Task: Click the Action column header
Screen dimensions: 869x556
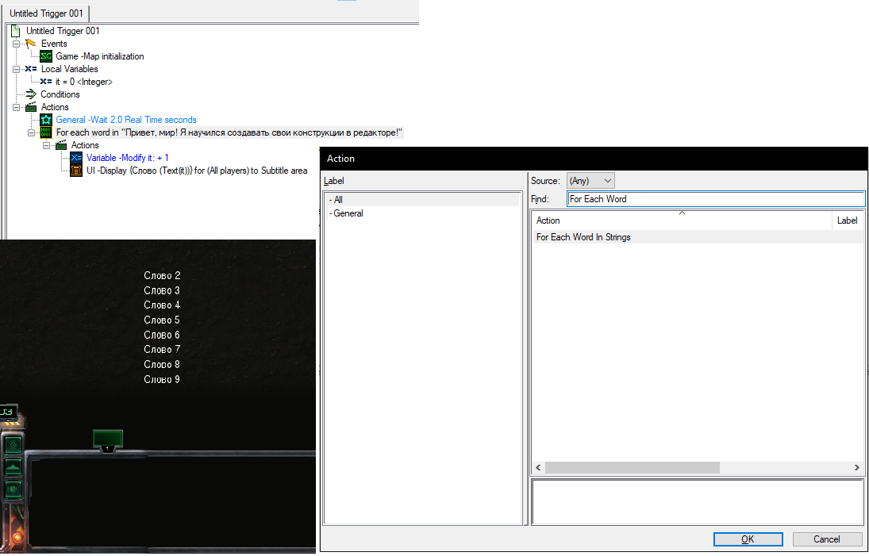Action: point(683,220)
